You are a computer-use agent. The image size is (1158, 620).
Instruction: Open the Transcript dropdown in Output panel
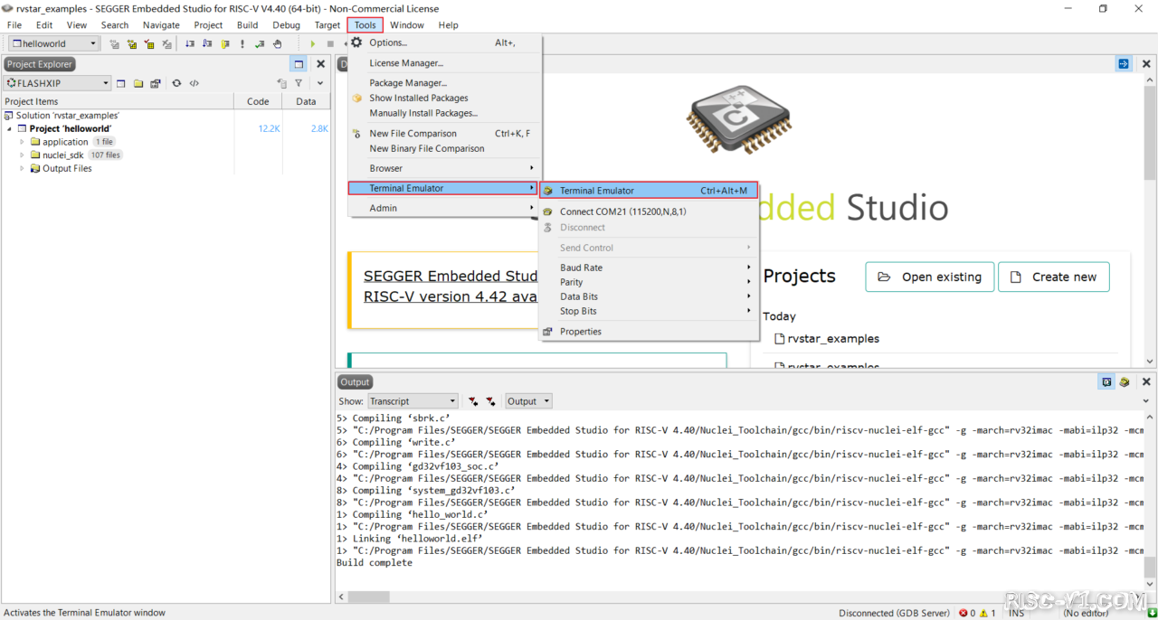[413, 401]
